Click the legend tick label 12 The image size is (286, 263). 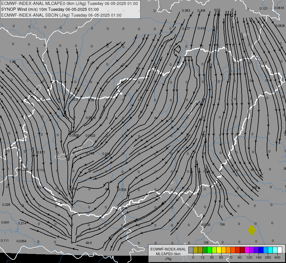pyautogui.click(x=202, y=257)
